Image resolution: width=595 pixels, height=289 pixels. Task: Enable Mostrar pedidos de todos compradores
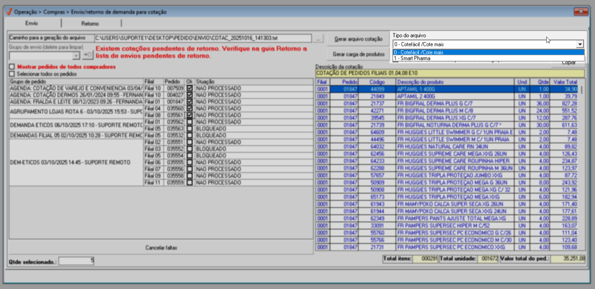[x=12, y=67]
